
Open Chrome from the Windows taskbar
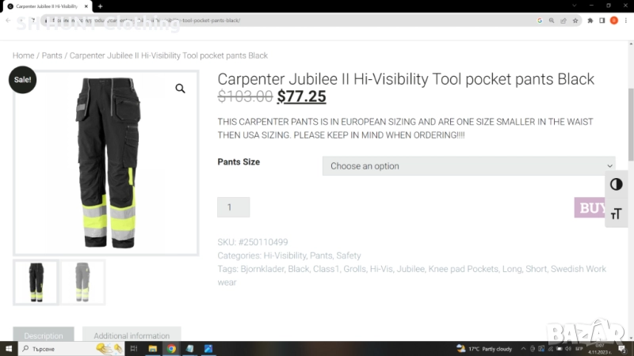click(171, 349)
